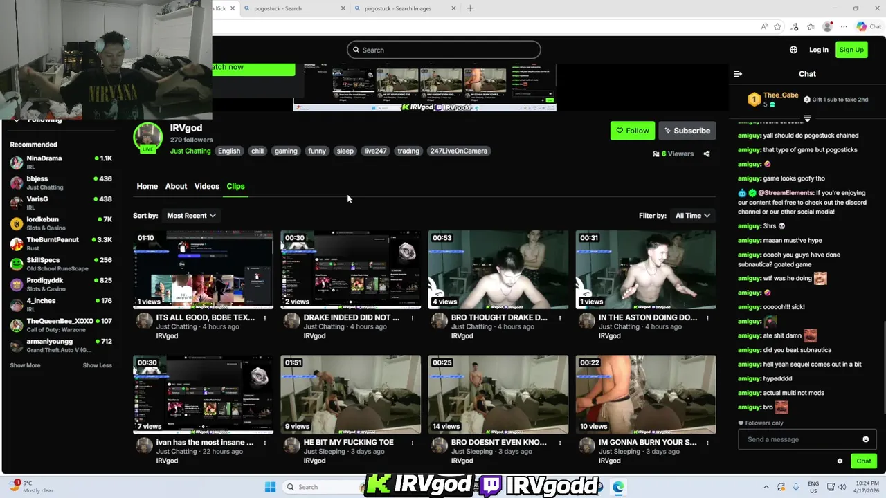
Task: Switch to the Home tab
Action: click(147, 186)
